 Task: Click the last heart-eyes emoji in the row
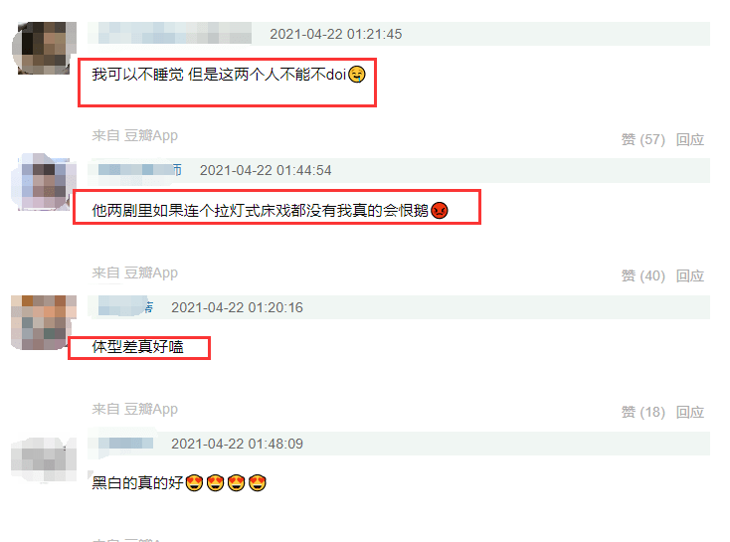[257, 483]
